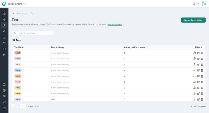Open the euro currency sidebar icon
The image size is (209, 113).
coord(4,31)
